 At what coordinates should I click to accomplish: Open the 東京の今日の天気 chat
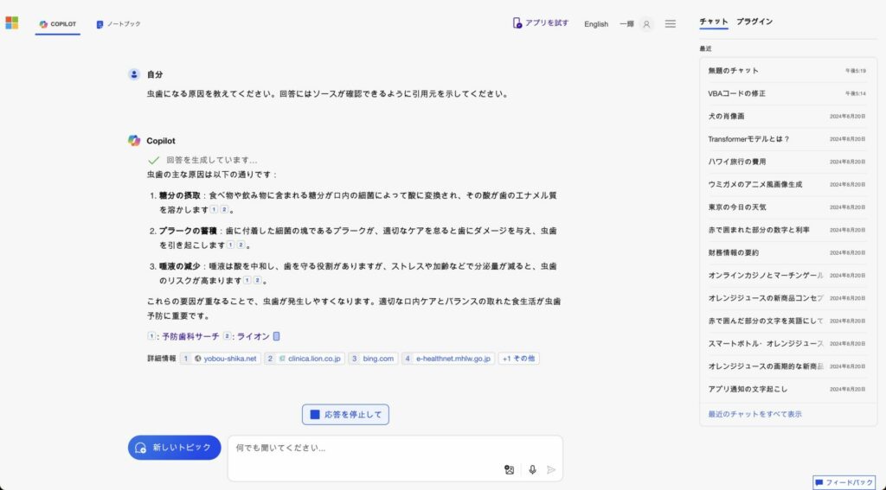[x=787, y=207]
